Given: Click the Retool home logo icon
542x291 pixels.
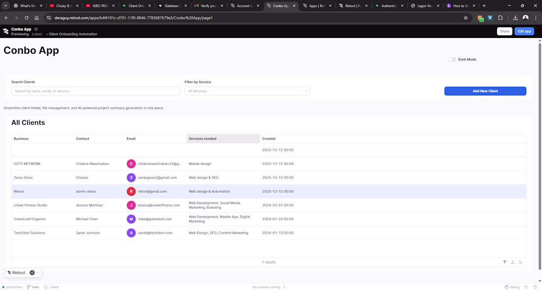Looking at the screenshot, I should (x=5, y=31).
